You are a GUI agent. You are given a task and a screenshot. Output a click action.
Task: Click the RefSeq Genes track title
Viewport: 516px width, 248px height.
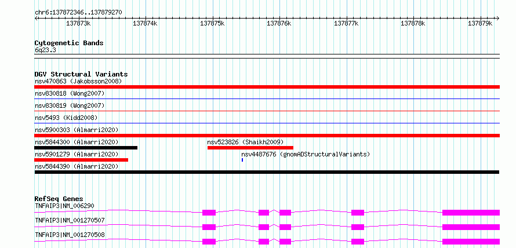[x=59, y=199]
